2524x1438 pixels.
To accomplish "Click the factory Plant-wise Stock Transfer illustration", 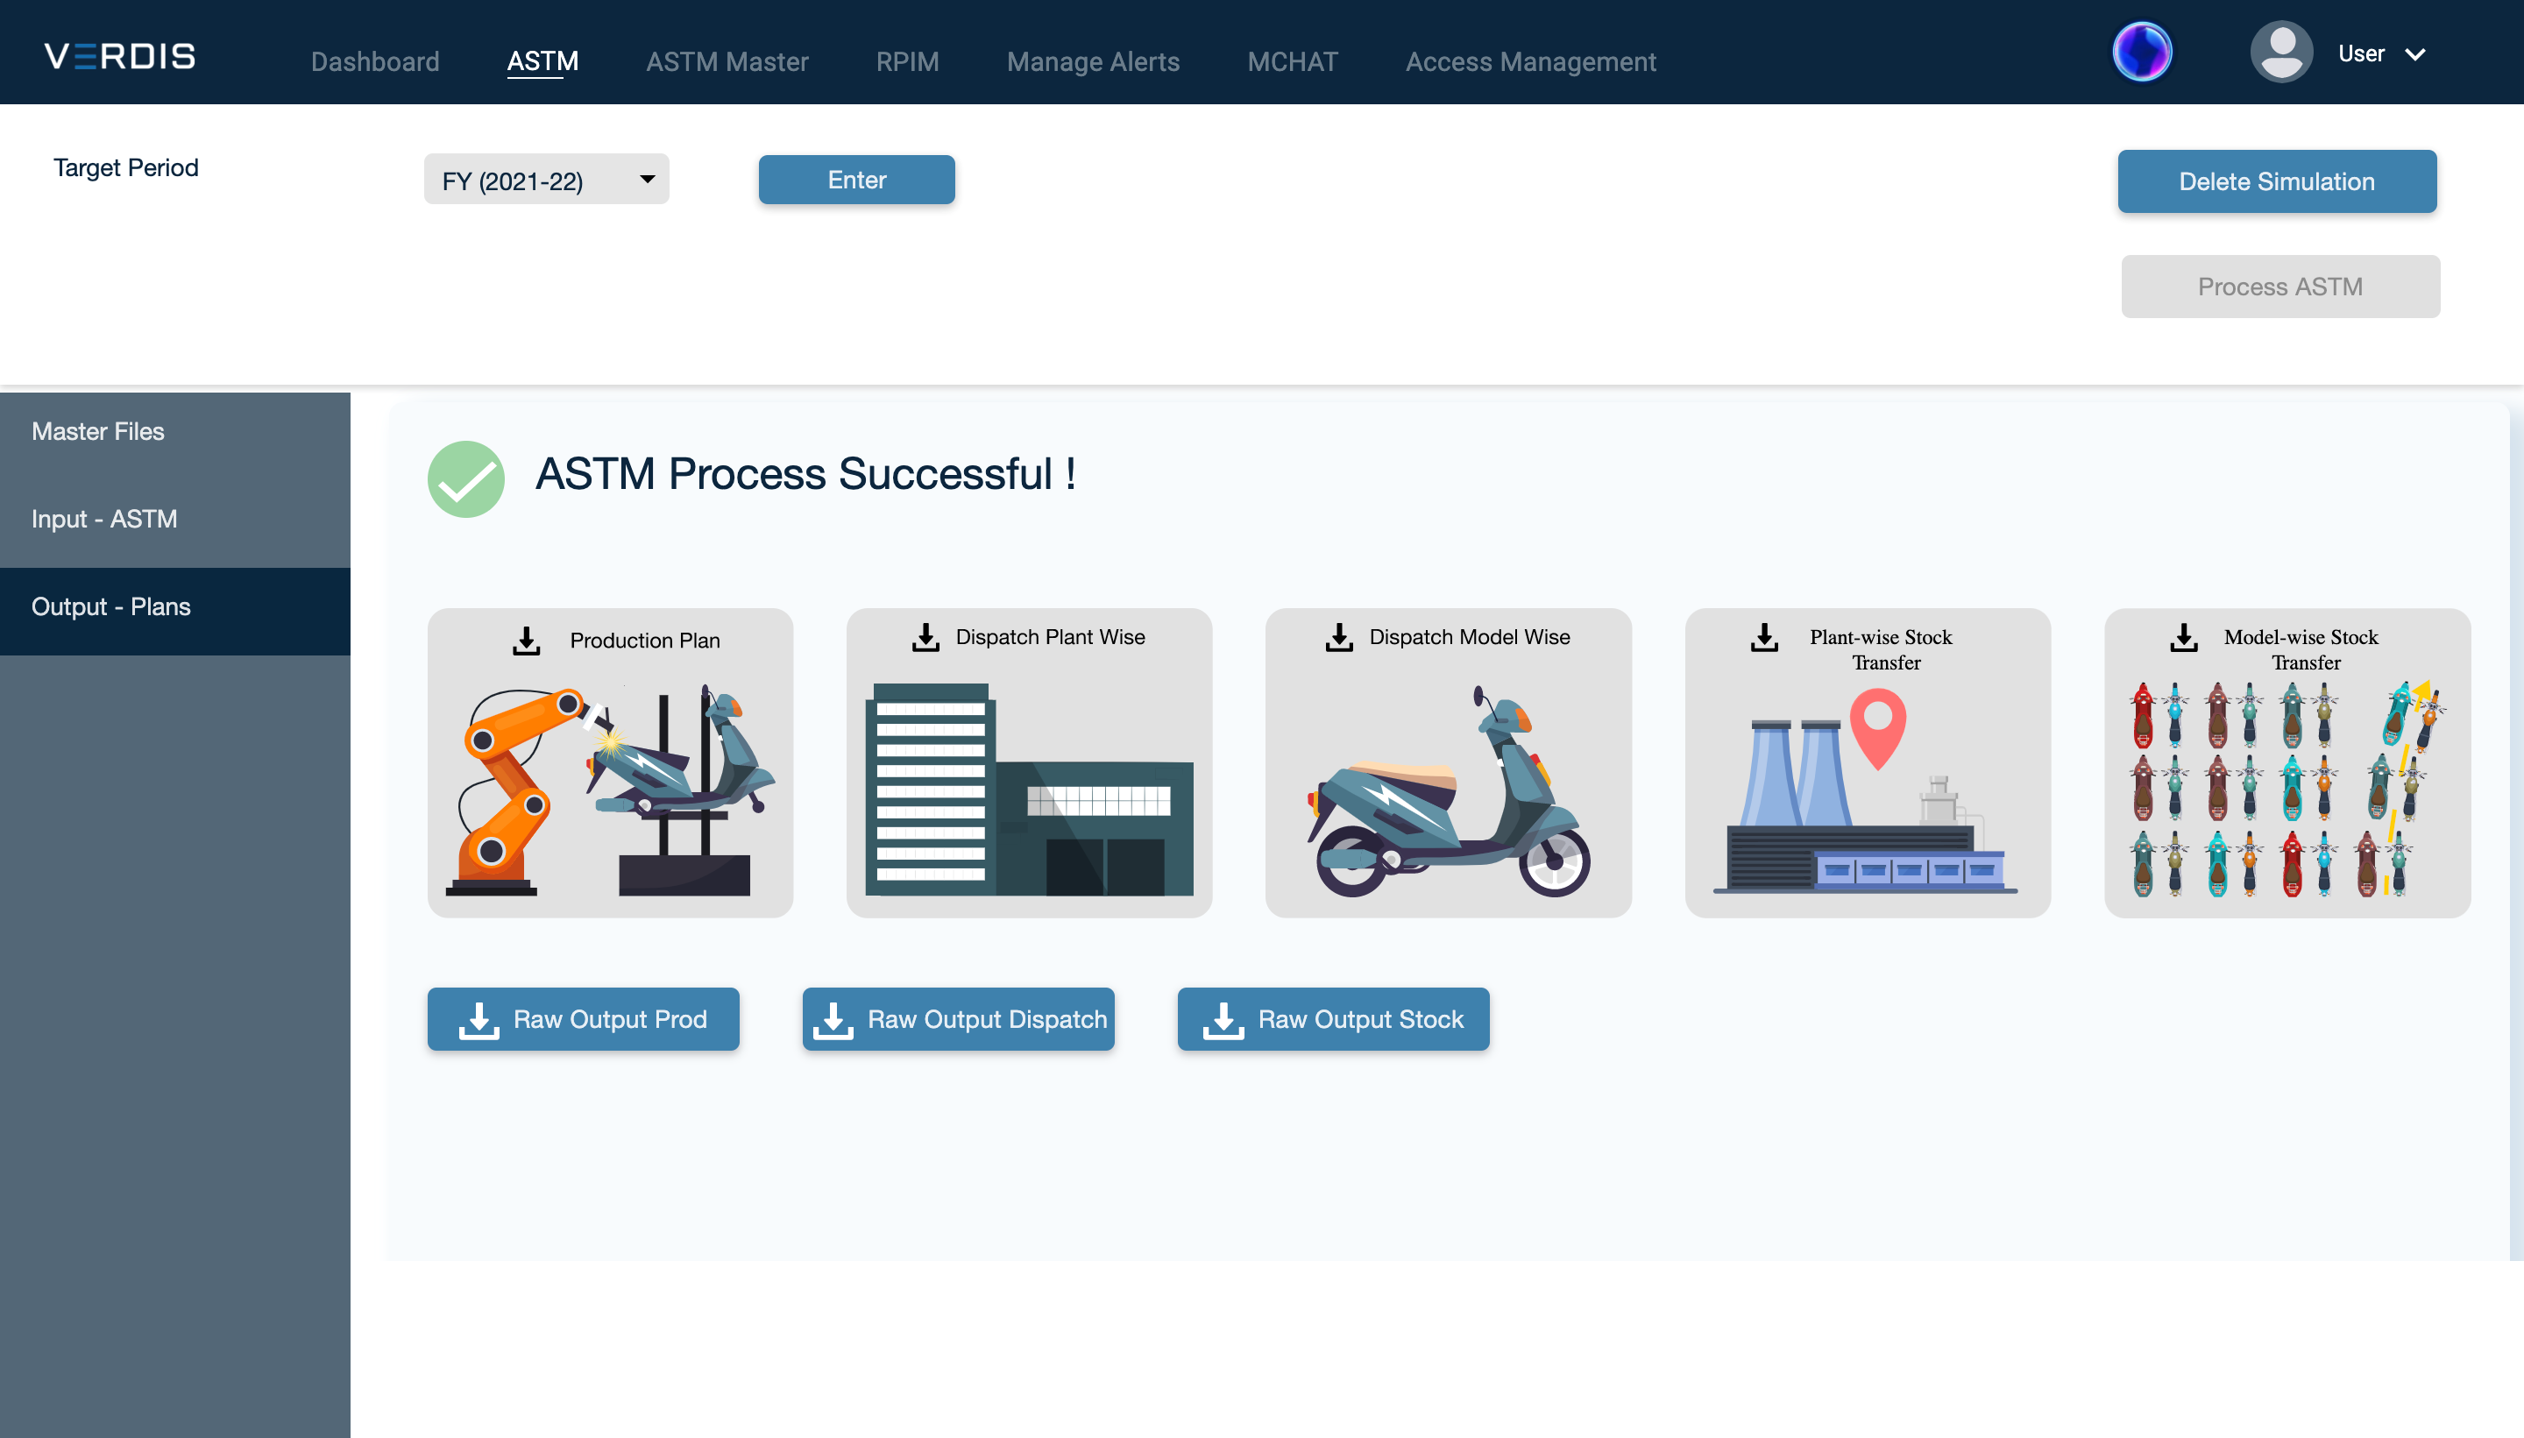I will tap(1867, 790).
